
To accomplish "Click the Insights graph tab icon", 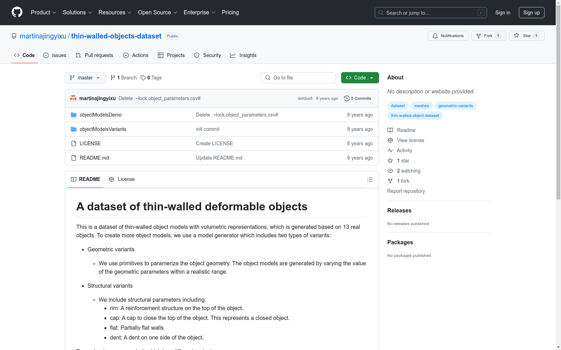I will click(x=233, y=55).
